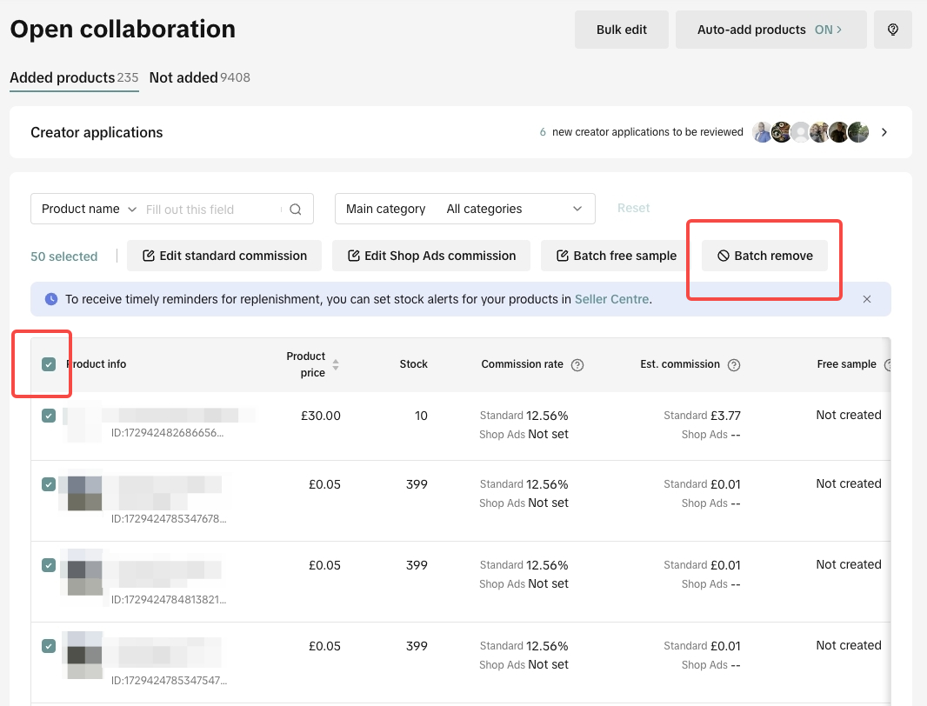Dismiss the stock alerts reminder banner
The height and width of the screenshot is (706, 927).
click(x=867, y=299)
